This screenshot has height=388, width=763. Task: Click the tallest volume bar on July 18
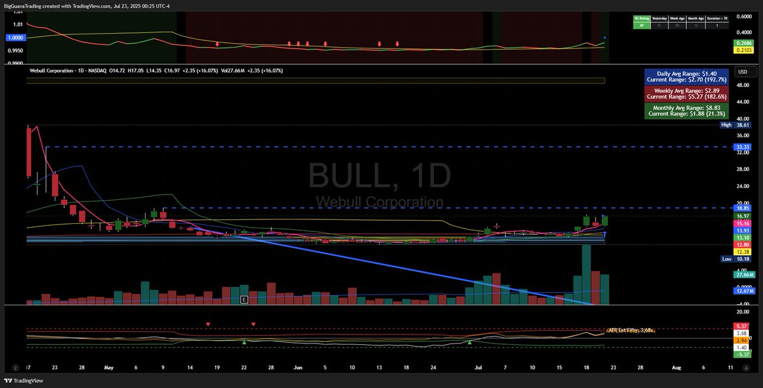pos(586,274)
